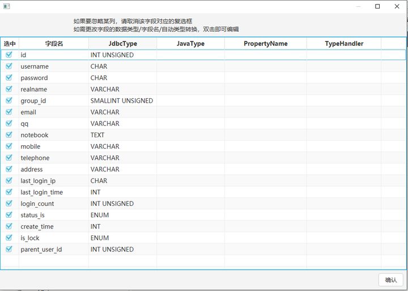Maximize the dialog window

pos(377,6)
